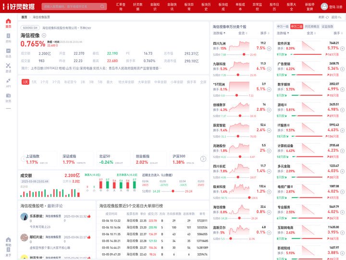Click the 52-week price slider dot for 四川九洲

click(244, 54)
